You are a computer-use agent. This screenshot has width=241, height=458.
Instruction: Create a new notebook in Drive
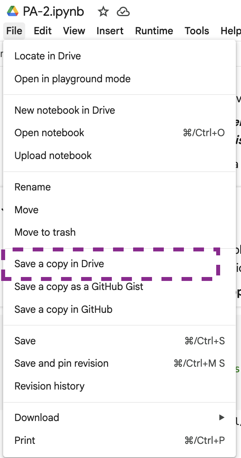coord(65,110)
